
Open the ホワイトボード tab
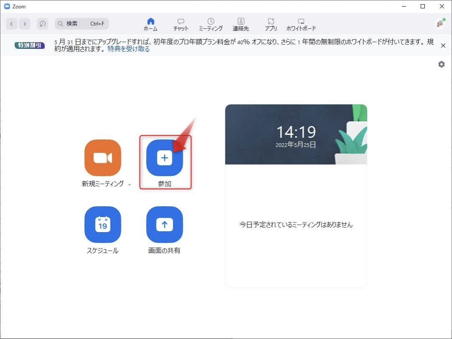pyautogui.click(x=301, y=24)
